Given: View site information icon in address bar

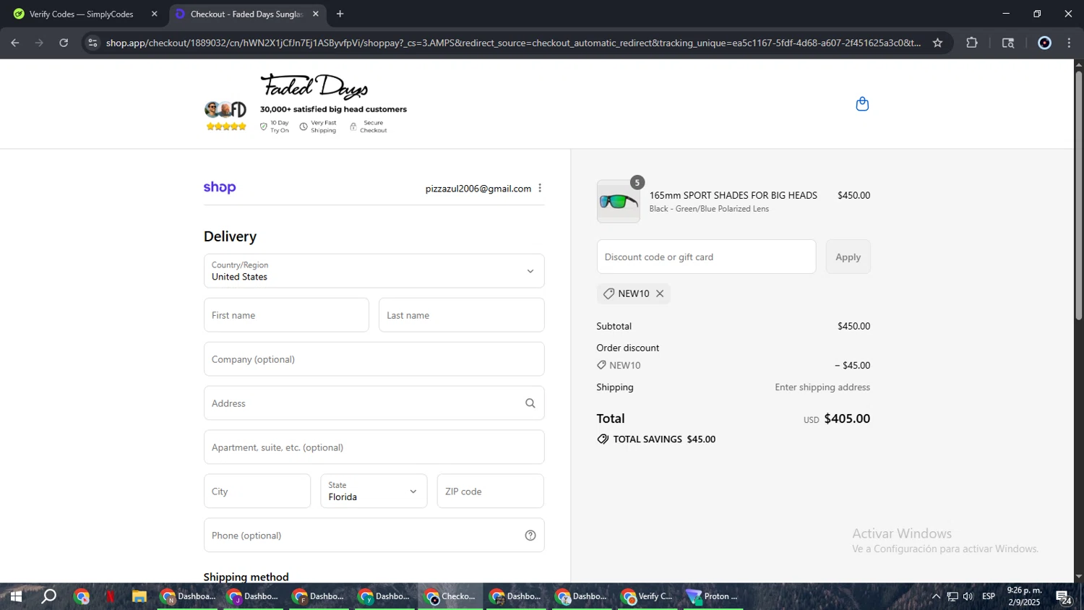Looking at the screenshot, I should click(93, 43).
